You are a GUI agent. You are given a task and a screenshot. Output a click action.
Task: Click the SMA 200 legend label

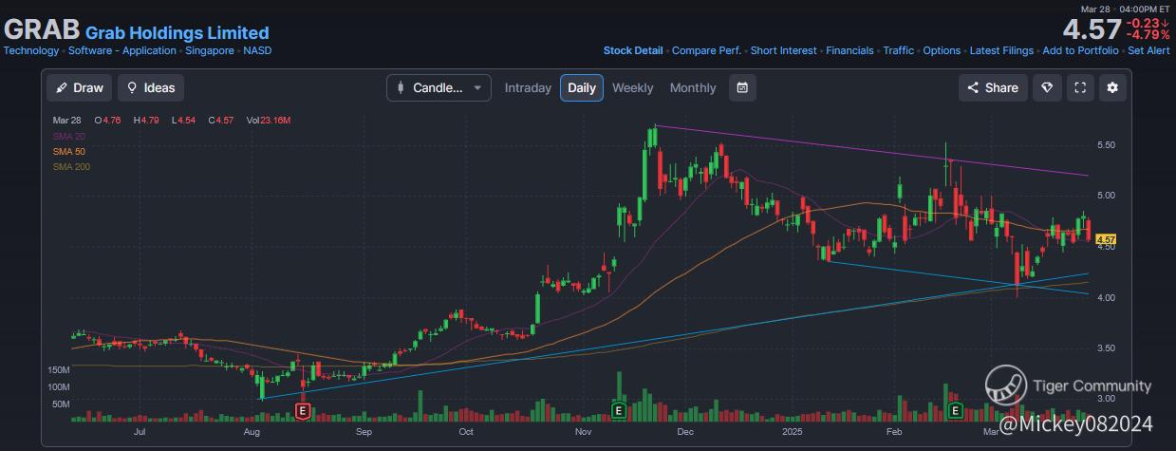tap(72, 166)
